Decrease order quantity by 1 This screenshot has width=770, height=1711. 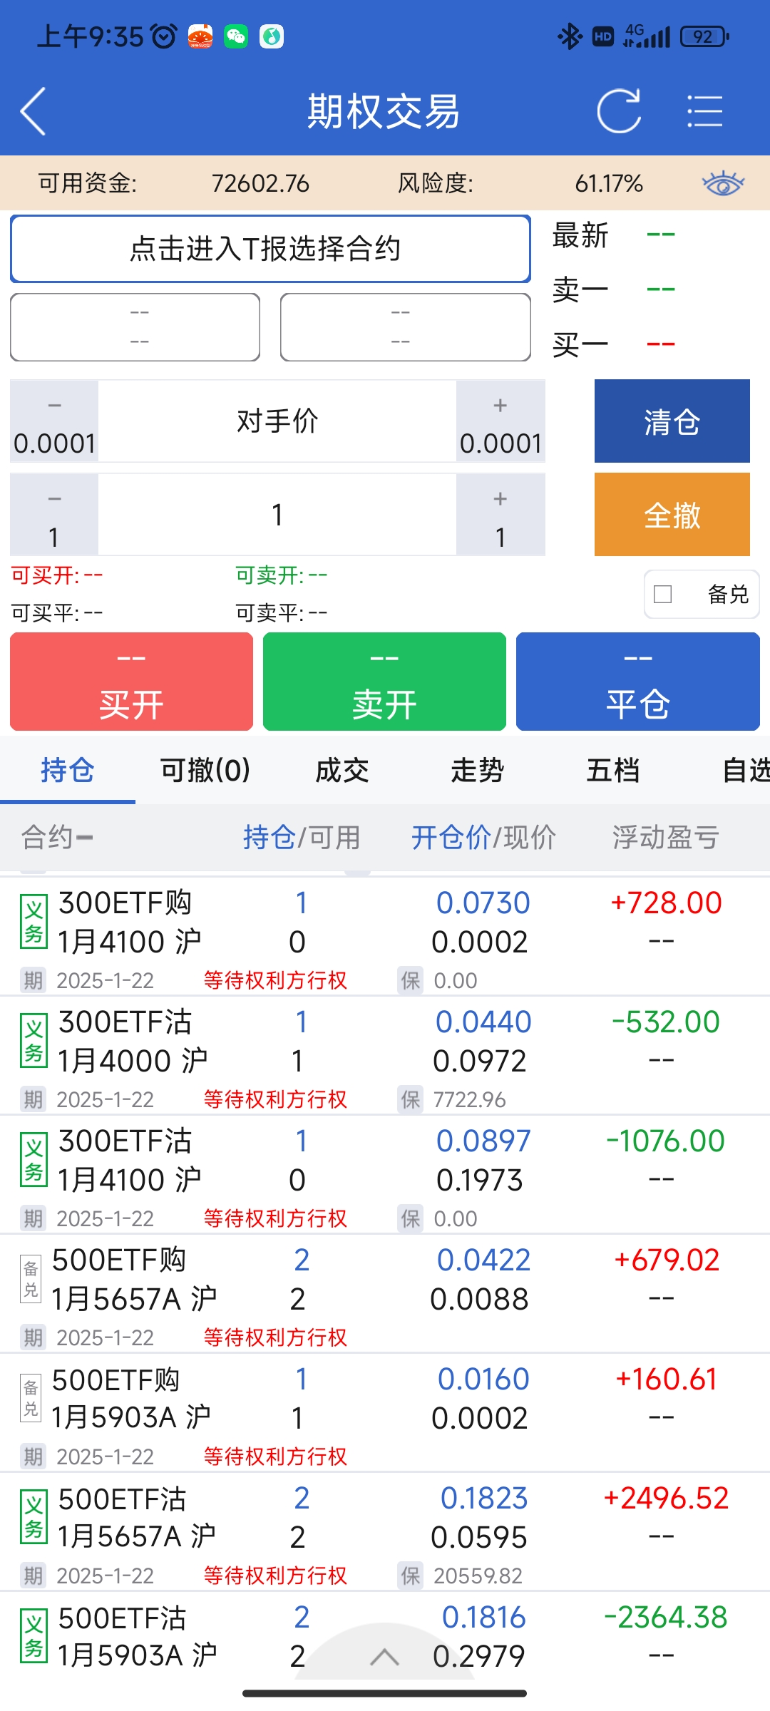click(x=54, y=515)
